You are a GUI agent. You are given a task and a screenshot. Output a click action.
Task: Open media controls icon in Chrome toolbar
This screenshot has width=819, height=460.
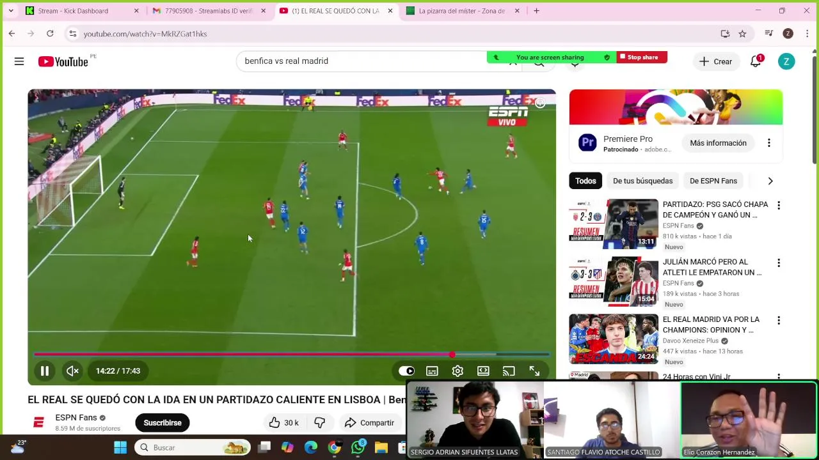[x=769, y=34]
